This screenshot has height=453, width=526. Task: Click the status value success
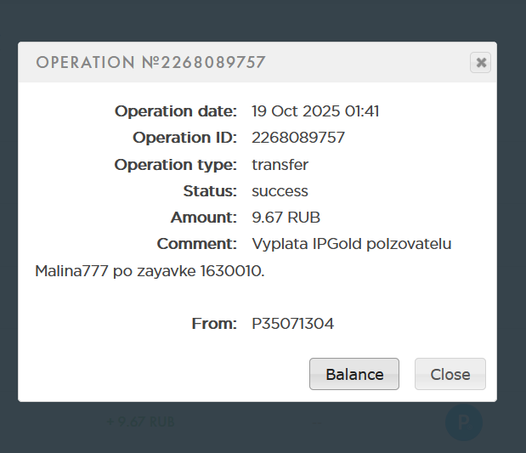[x=280, y=191]
